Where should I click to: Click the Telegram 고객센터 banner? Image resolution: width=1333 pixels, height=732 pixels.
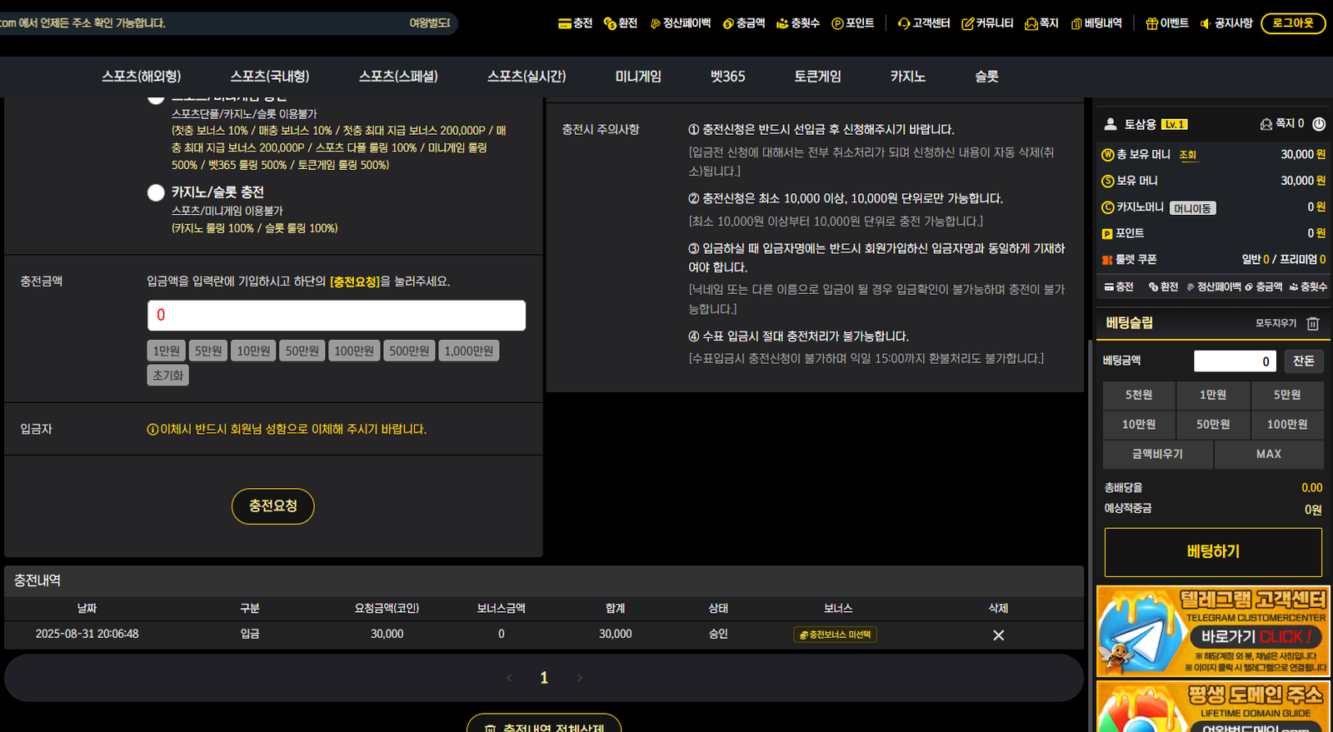pyautogui.click(x=1212, y=630)
